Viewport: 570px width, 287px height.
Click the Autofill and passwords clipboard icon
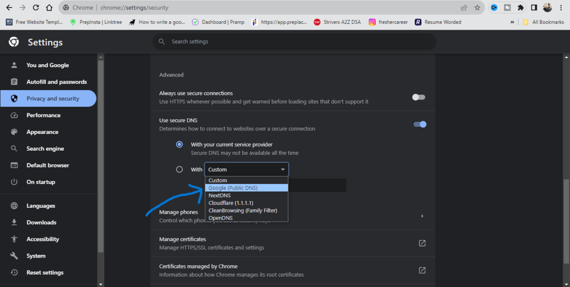click(x=14, y=82)
